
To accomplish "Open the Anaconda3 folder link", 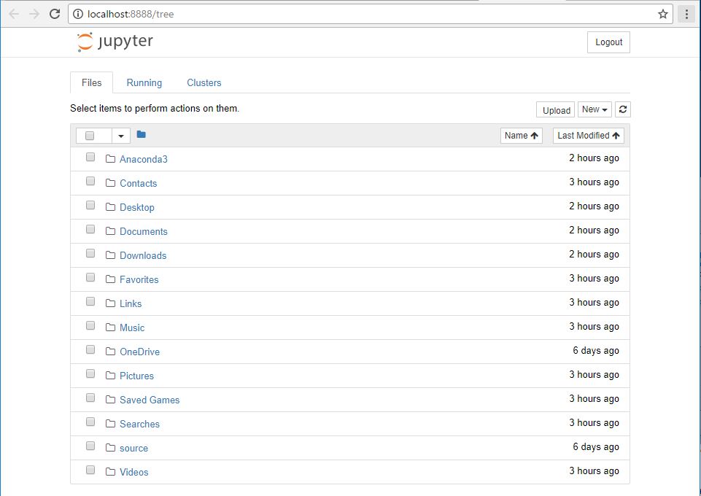I will coord(144,159).
